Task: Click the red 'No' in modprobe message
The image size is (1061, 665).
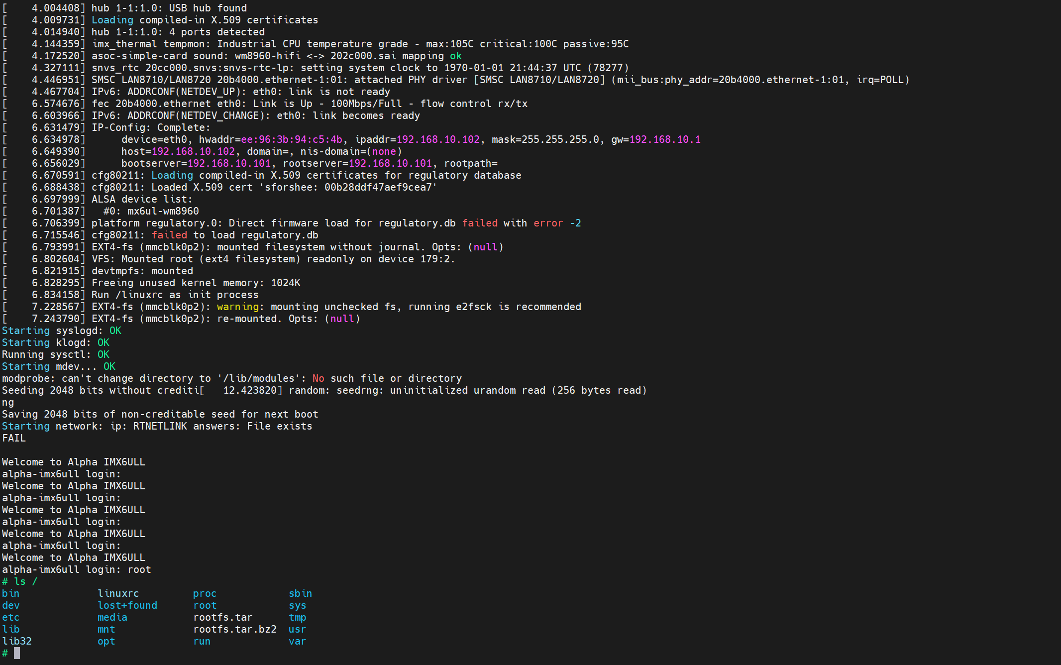Action: pos(318,378)
